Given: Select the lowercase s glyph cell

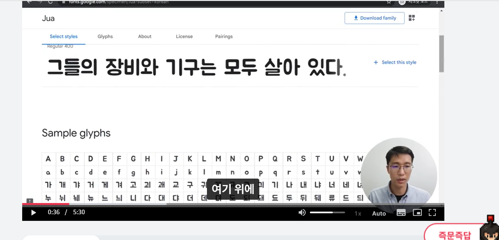Looking at the screenshot, I should (x=304, y=172).
